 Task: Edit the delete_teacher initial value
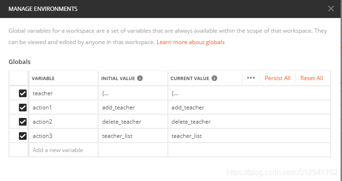(133, 122)
